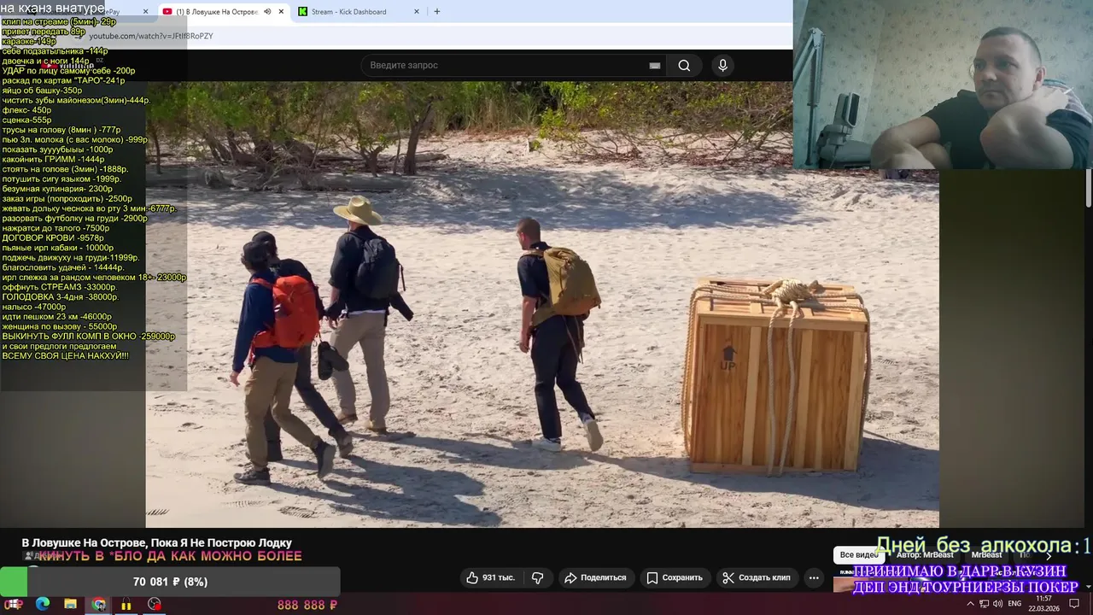
Task: Open Chrome from the taskbar
Action: click(99, 604)
